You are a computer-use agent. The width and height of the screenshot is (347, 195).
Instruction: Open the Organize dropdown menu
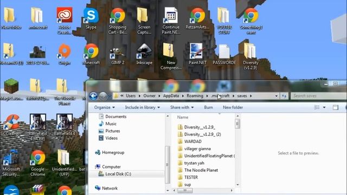tap(105, 107)
